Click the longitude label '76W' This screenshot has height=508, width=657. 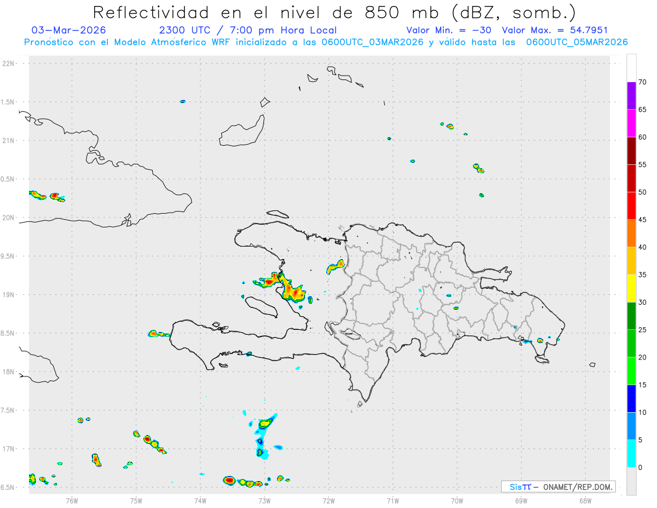coord(72,500)
